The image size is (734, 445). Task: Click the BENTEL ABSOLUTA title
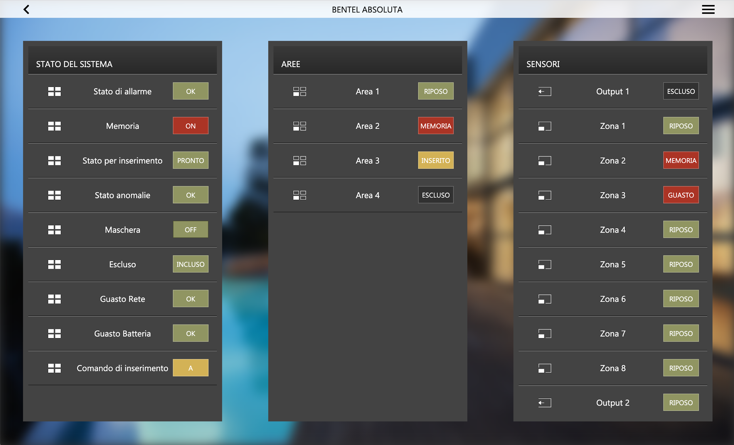367,10
